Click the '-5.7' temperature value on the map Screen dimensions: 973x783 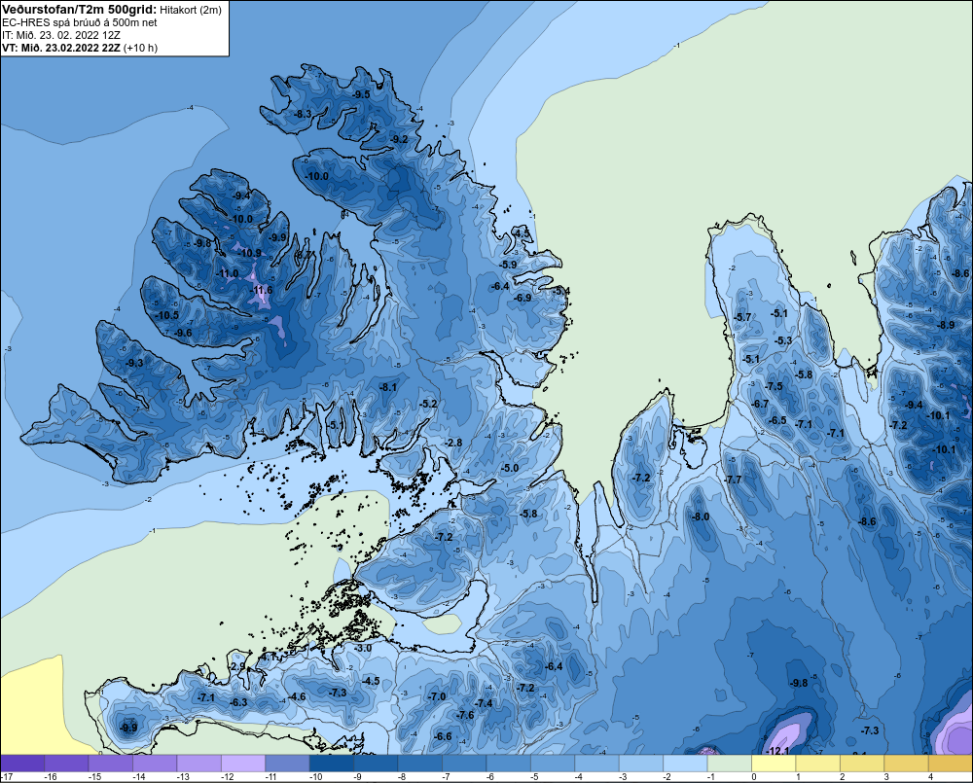[742, 317]
